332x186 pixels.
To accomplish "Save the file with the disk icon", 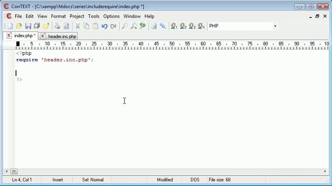I will pyautogui.click(x=28, y=26).
